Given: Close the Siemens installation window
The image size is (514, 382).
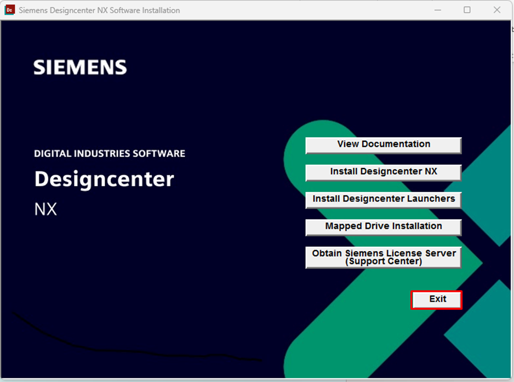Looking at the screenshot, I should coord(497,10).
